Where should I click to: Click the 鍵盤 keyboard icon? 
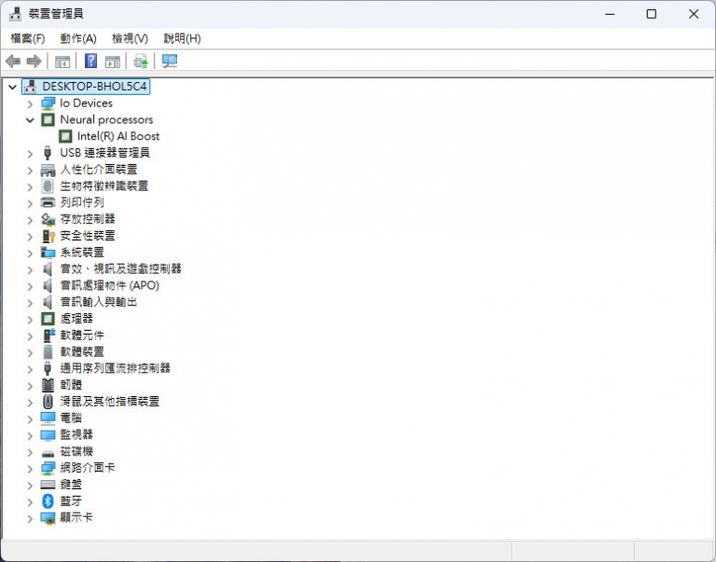click(x=48, y=485)
